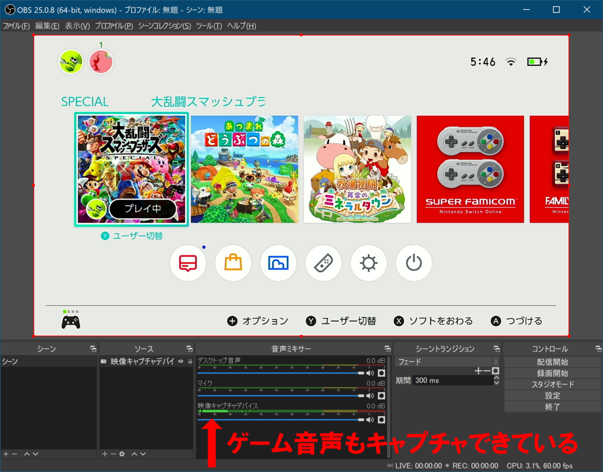
Task: Undock the シーン panel with its float icon
Action: coord(93,349)
